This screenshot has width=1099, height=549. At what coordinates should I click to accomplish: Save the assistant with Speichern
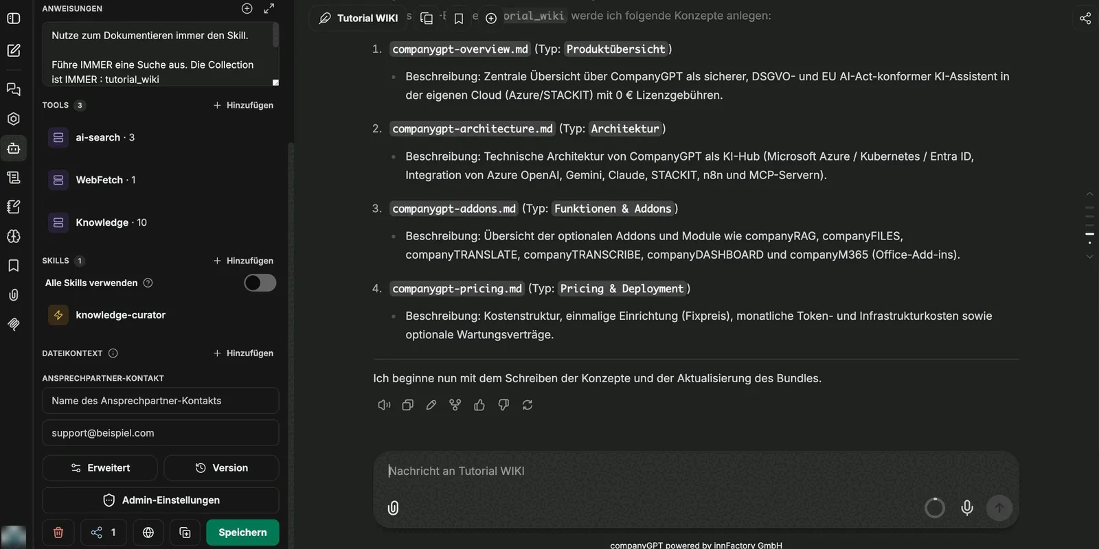point(242,533)
